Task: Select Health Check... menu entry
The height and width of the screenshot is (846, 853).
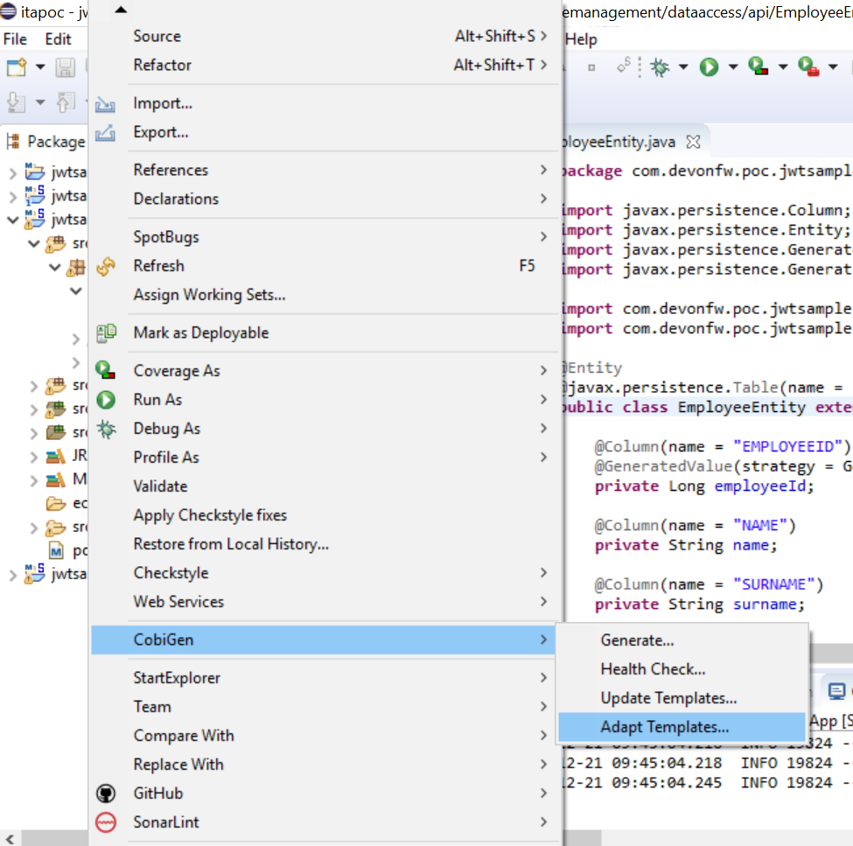Action: click(653, 669)
